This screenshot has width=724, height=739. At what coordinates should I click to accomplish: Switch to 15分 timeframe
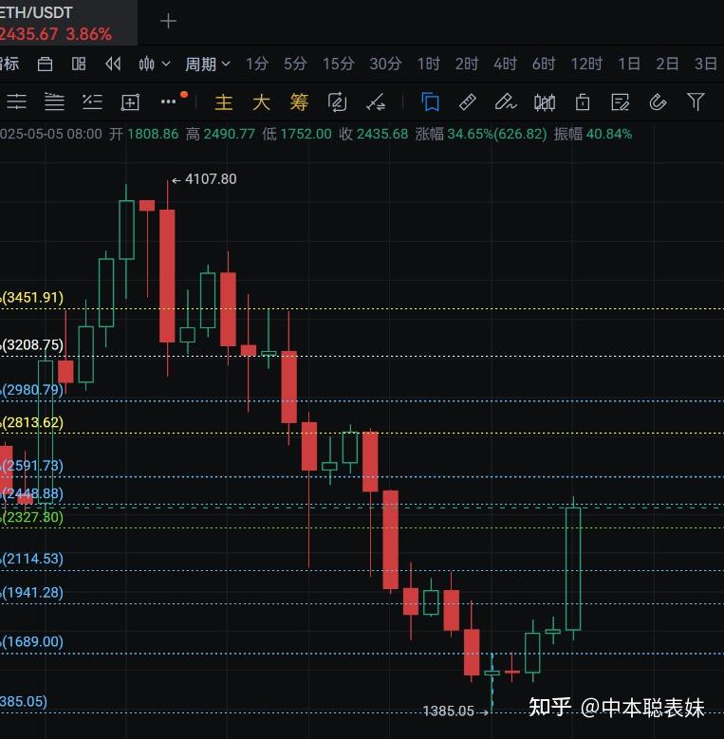tap(338, 64)
